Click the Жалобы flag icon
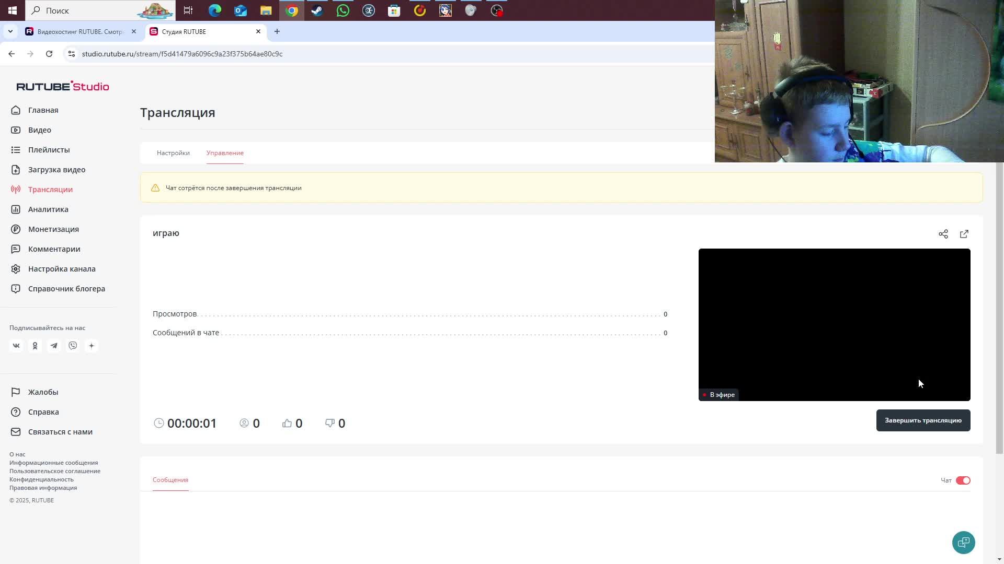Viewport: 1004px width, 564px height. (x=16, y=392)
